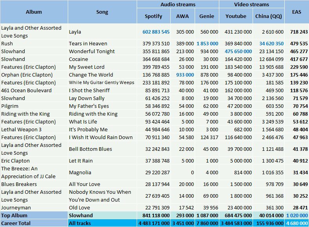
Task: Select the Bell Bottom Blues song cell
Action: (102, 149)
